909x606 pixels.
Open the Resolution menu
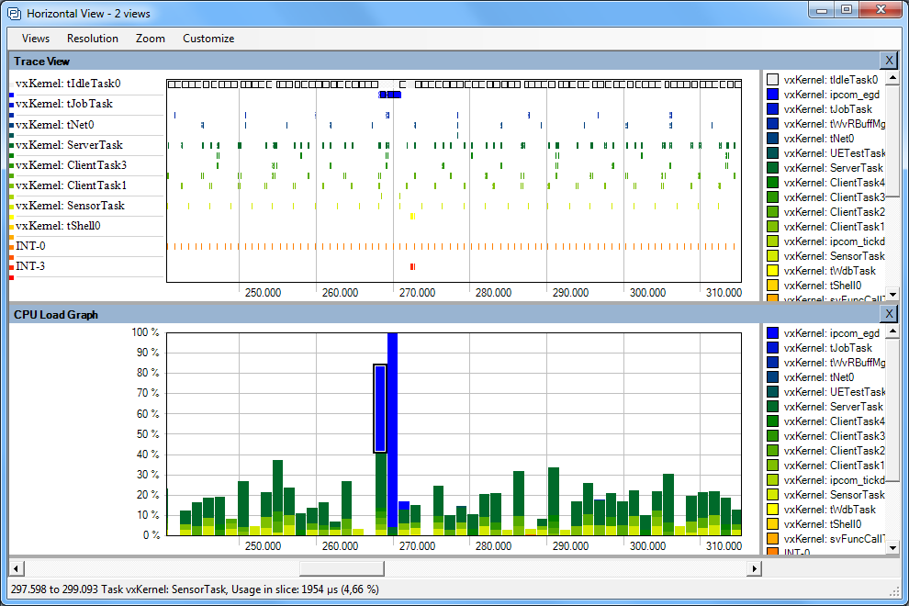[x=92, y=39]
